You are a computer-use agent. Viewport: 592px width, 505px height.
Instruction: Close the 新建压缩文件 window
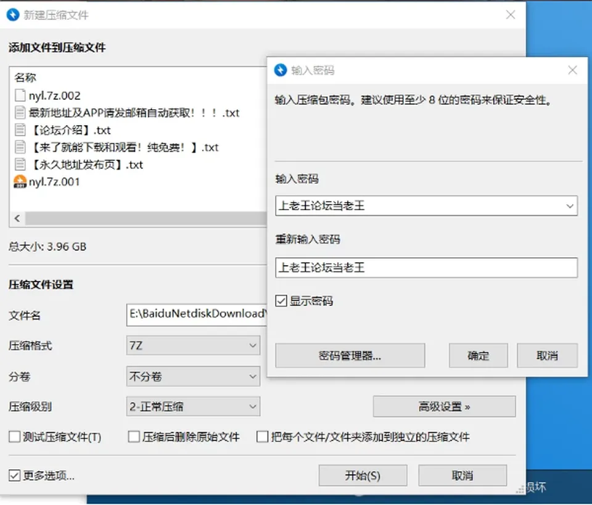tap(511, 15)
